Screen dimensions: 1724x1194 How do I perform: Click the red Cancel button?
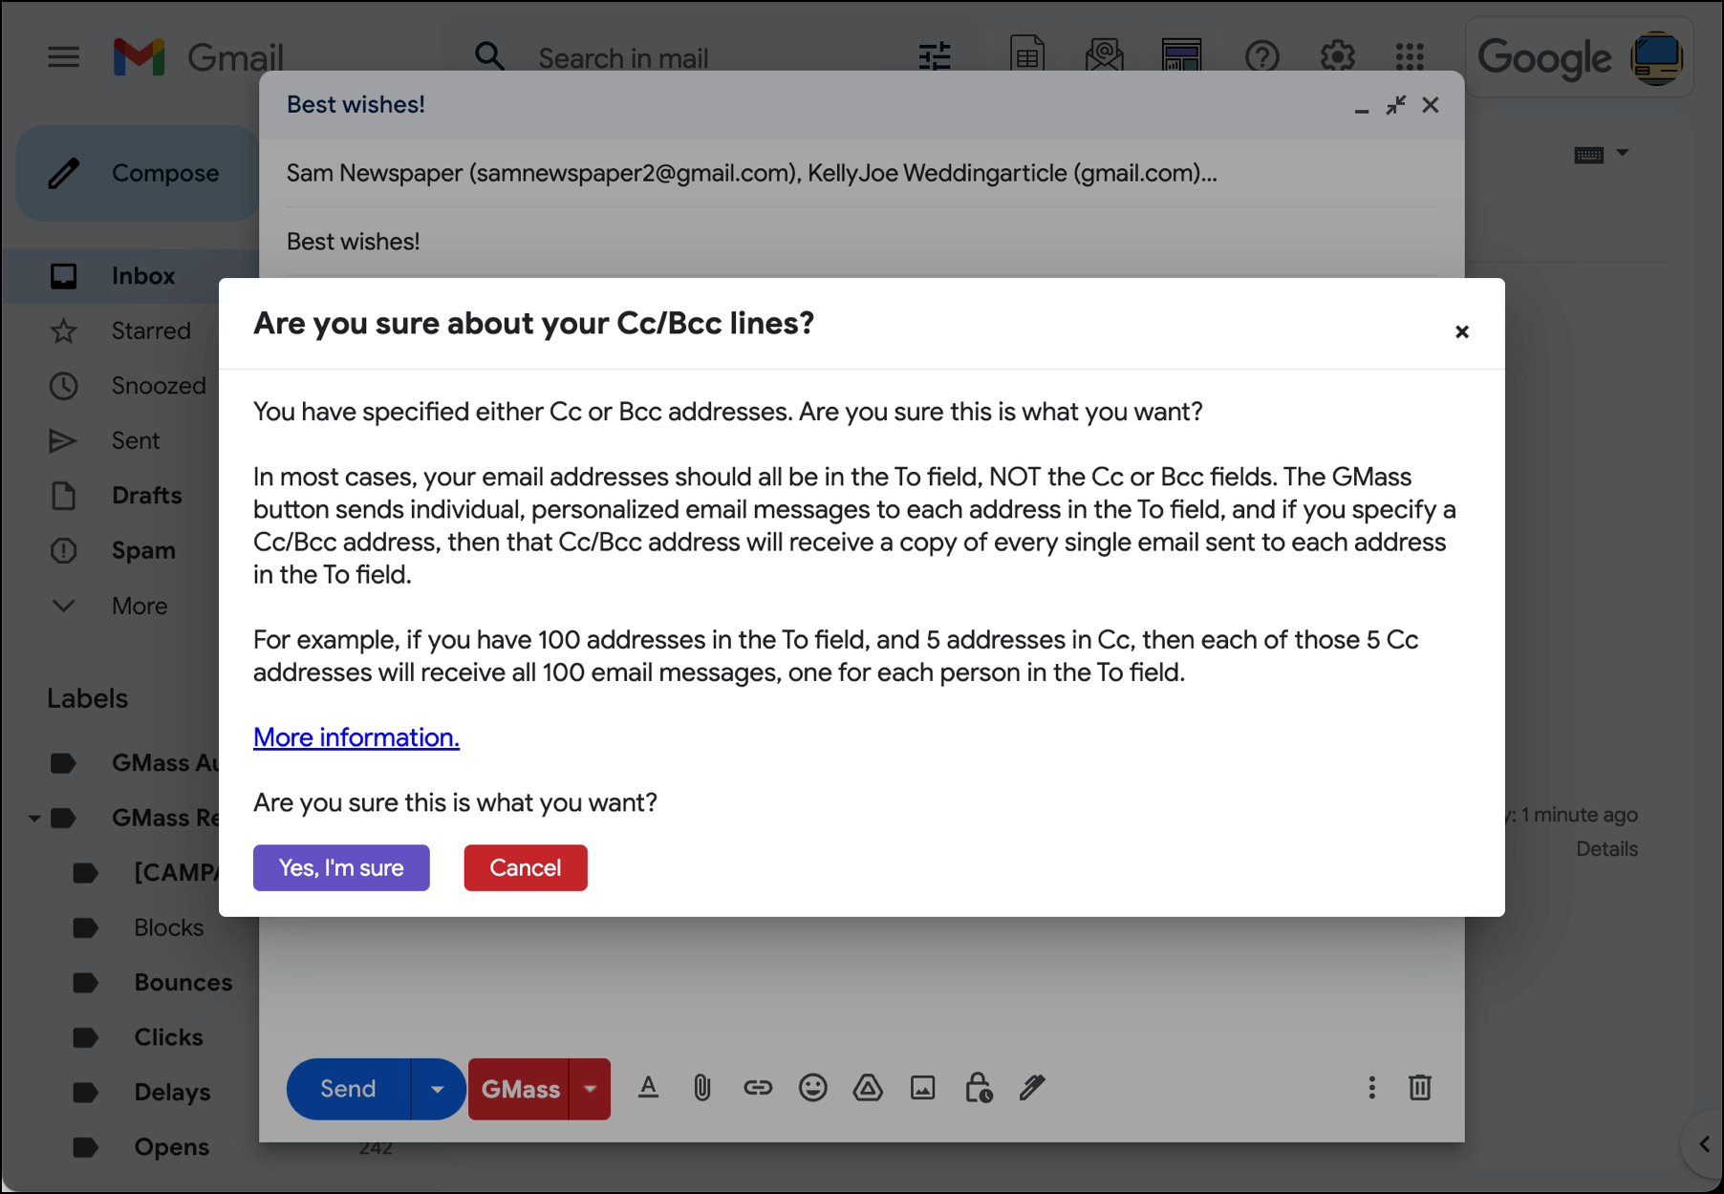click(x=526, y=867)
